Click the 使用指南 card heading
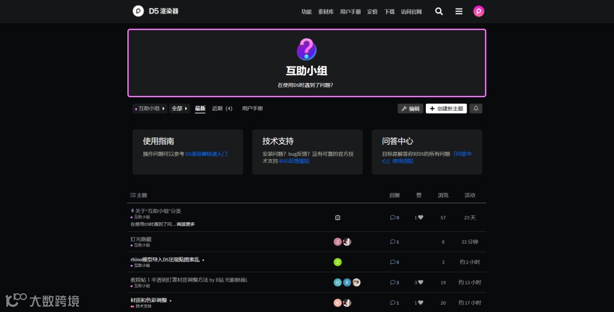The height and width of the screenshot is (312, 614). click(158, 141)
